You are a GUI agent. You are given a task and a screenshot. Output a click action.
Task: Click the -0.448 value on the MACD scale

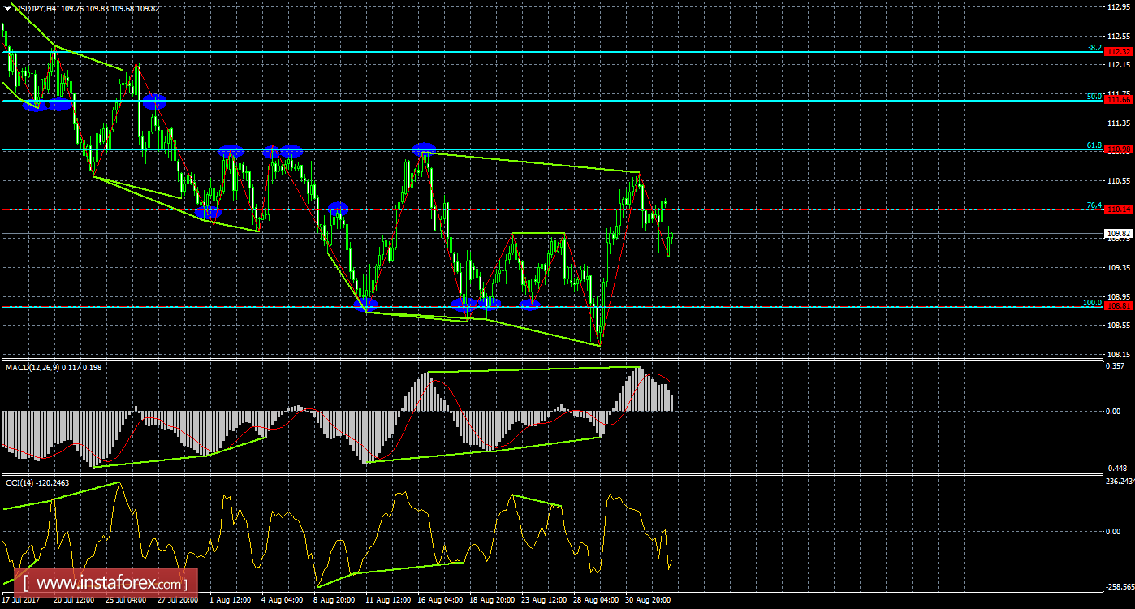click(1116, 468)
